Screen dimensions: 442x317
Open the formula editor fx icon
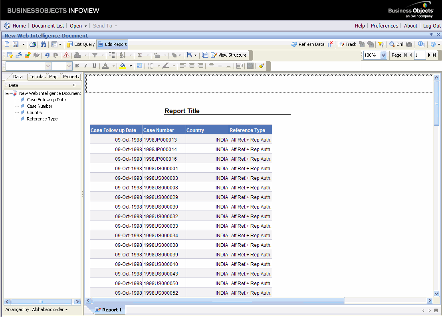pyautogui.click(x=19, y=55)
